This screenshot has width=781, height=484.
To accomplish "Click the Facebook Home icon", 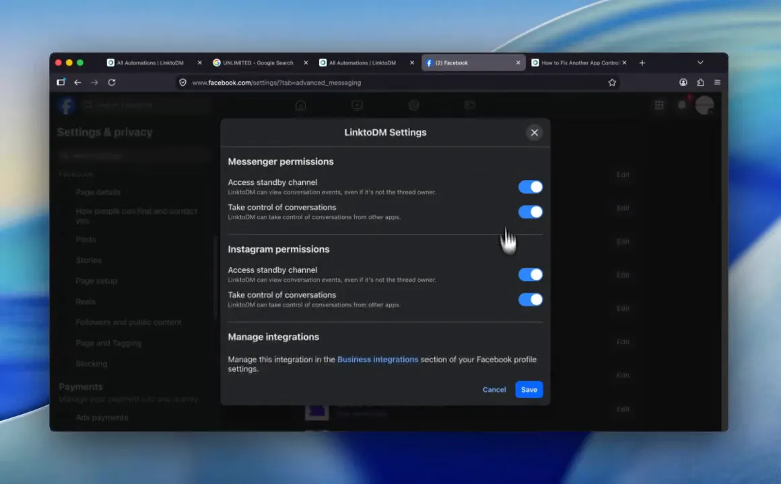I will point(300,106).
